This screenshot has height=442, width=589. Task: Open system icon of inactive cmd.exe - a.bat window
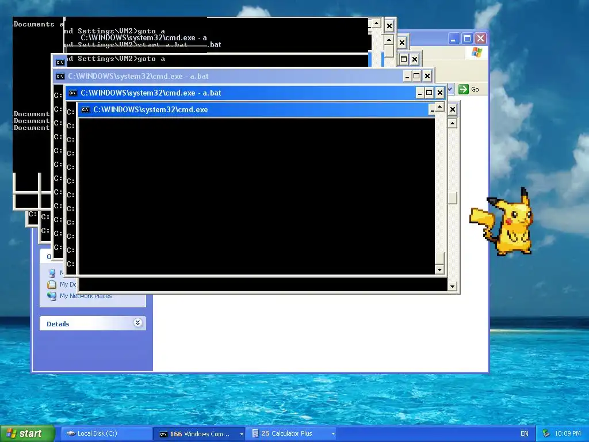pyautogui.click(x=60, y=77)
